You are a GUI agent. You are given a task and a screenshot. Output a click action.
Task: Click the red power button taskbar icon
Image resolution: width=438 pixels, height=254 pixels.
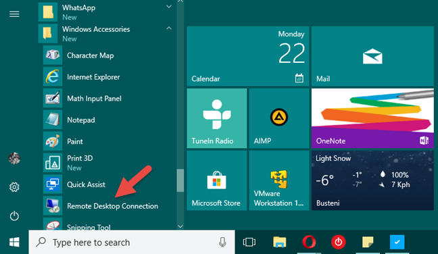(x=338, y=242)
